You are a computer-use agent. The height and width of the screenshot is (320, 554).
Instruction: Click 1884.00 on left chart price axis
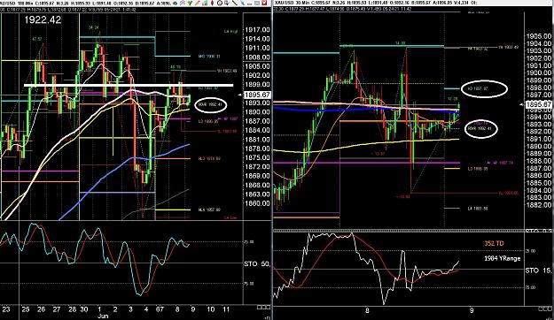[x=258, y=131]
